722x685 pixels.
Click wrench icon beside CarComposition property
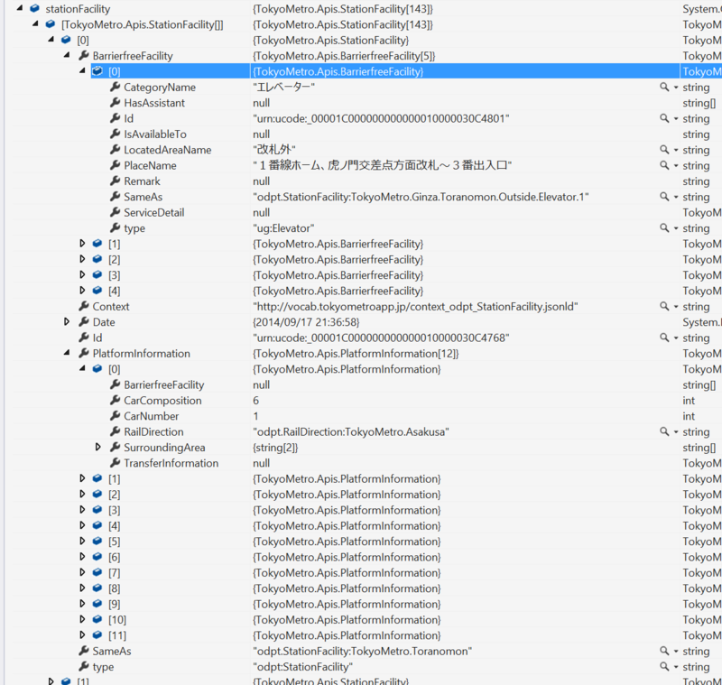coord(116,400)
